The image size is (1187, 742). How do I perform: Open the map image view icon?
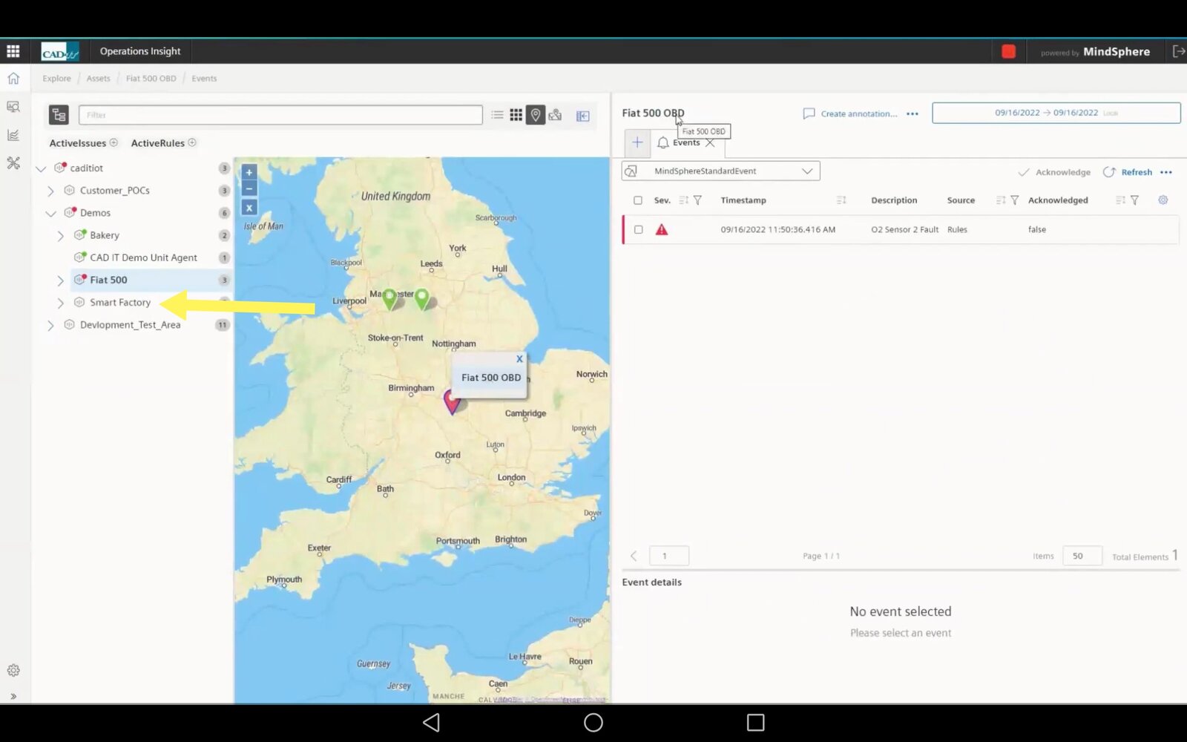pos(555,115)
